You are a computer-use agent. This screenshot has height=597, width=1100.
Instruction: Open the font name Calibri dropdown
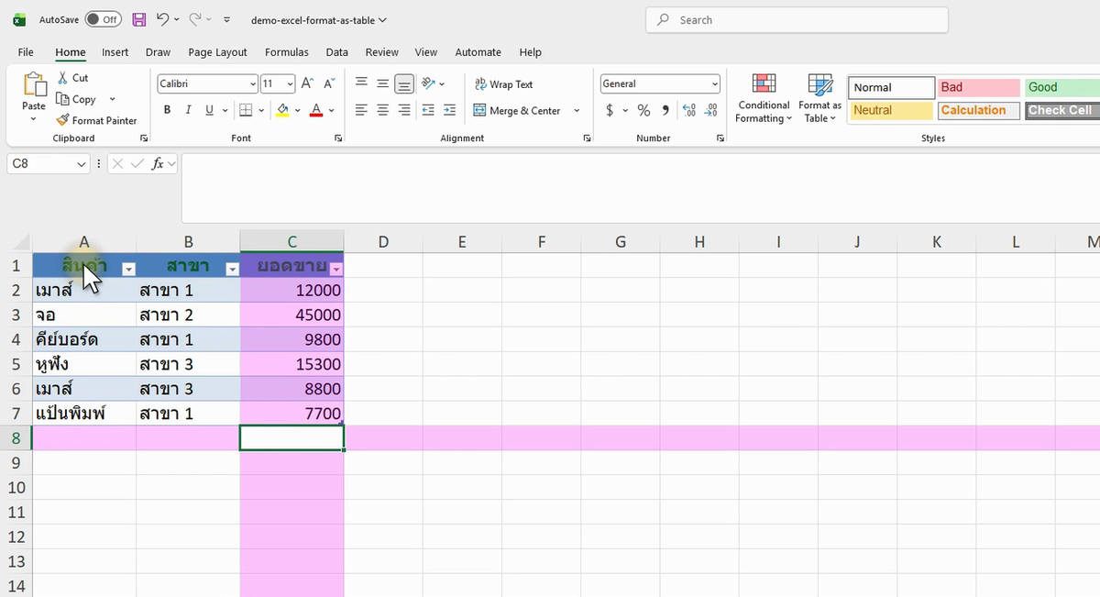[253, 84]
